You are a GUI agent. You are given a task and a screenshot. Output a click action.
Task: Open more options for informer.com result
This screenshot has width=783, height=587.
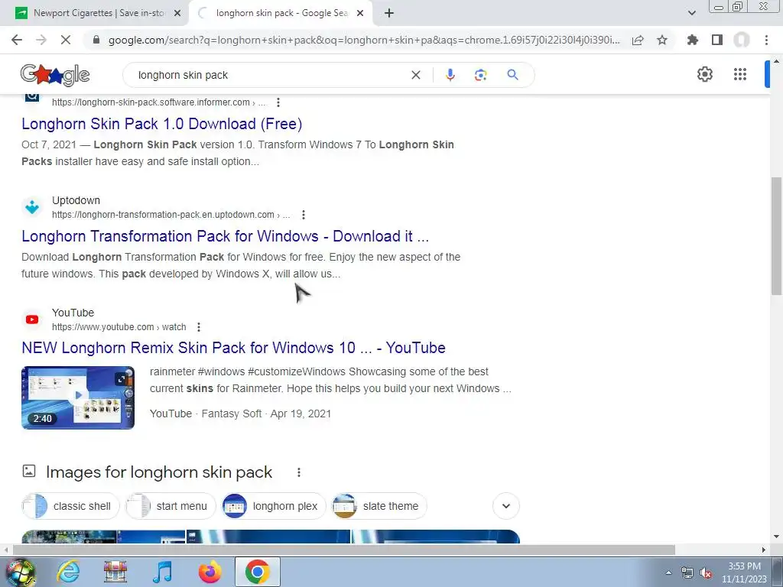pos(278,102)
